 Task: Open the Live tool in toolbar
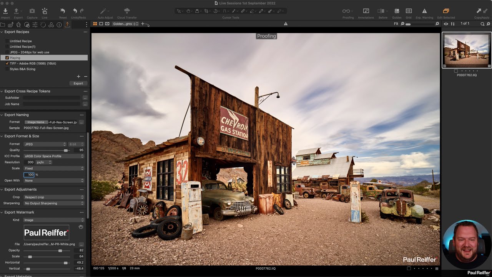pyautogui.click(x=45, y=11)
